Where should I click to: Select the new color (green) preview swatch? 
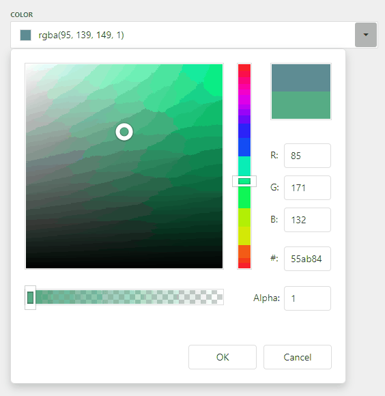point(301,105)
